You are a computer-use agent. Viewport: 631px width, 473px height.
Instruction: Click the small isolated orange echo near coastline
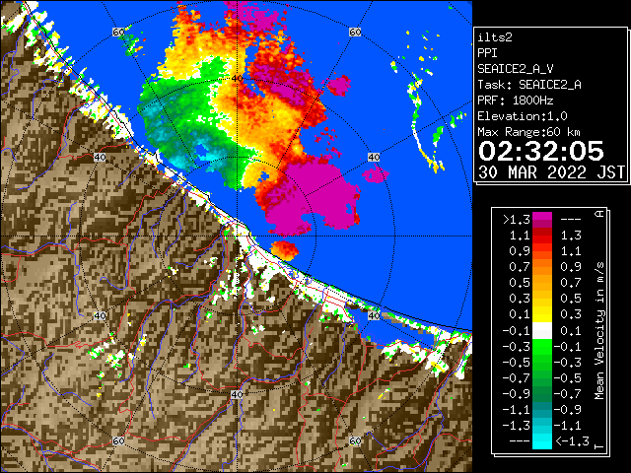pos(285,249)
